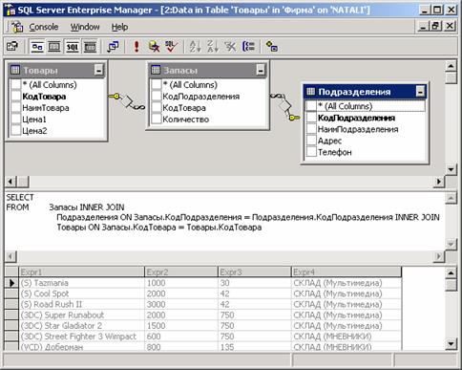Select the (3DC) Super Runabout cell
Viewport: 462px width, 370px height.
[81, 315]
